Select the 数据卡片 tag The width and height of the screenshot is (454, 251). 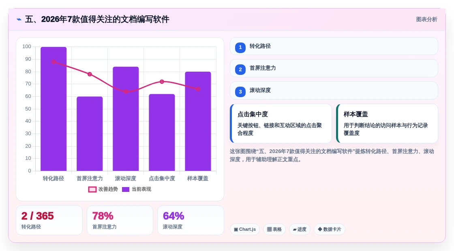(x=330, y=229)
